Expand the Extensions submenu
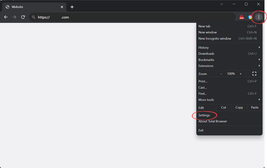Viewport: 267px width, 168px height. point(229,66)
